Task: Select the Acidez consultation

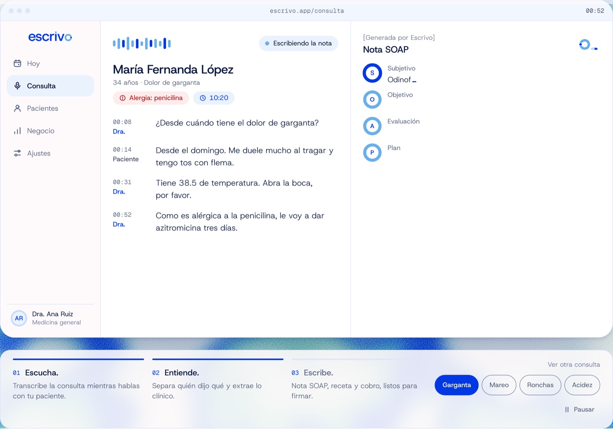Action: click(582, 385)
